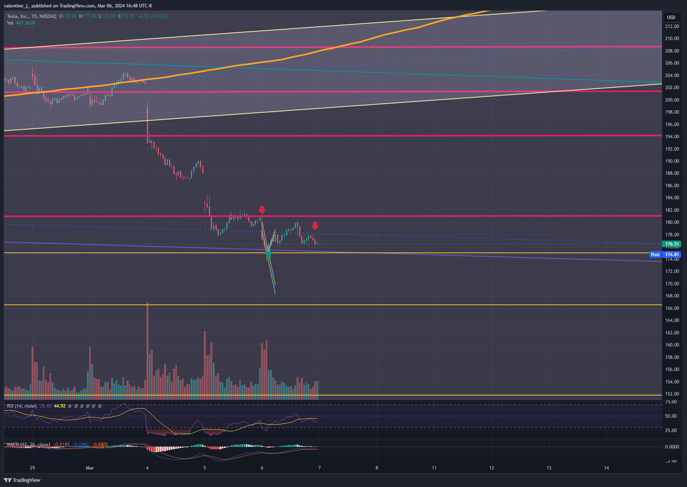
Task: Click the red down-arrow marker near 179.5
Action: (x=315, y=226)
